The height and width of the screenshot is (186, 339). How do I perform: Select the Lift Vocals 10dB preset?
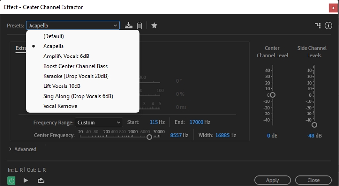83,86
